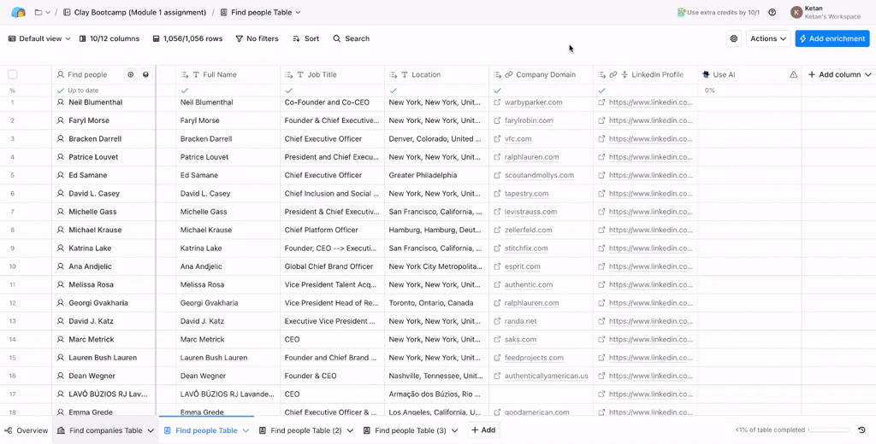
Task: Toggle the select-all rows checkbox
Action: tap(12, 75)
